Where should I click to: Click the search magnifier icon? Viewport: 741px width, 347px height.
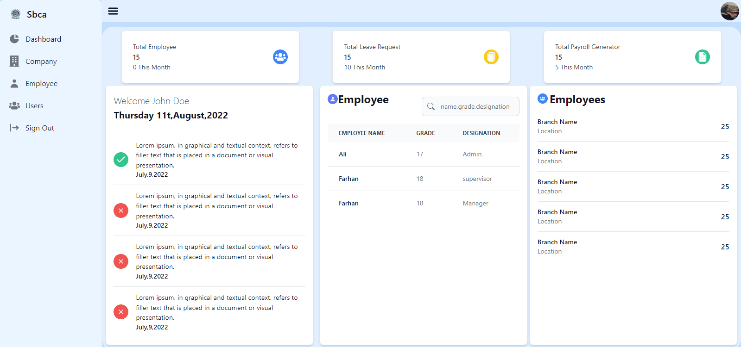coord(431,106)
